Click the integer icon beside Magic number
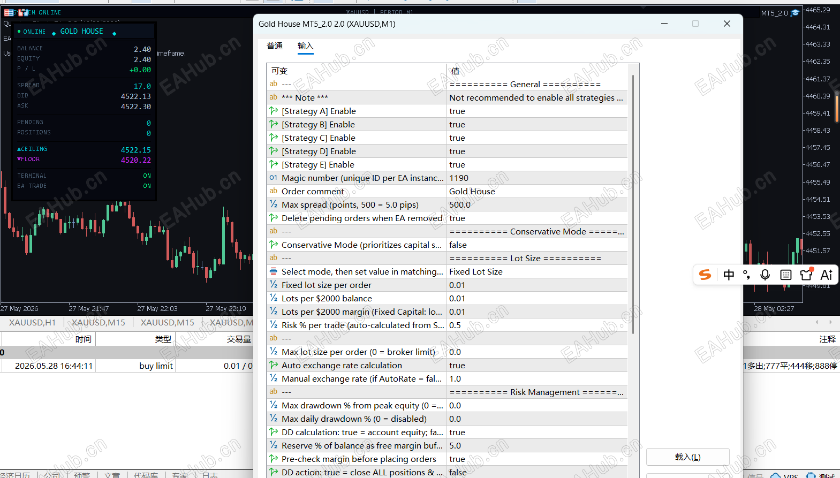Image resolution: width=840 pixels, height=478 pixels. point(274,178)
